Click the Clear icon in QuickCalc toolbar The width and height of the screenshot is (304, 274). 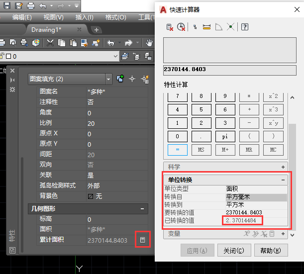click(x=170, y=27)
